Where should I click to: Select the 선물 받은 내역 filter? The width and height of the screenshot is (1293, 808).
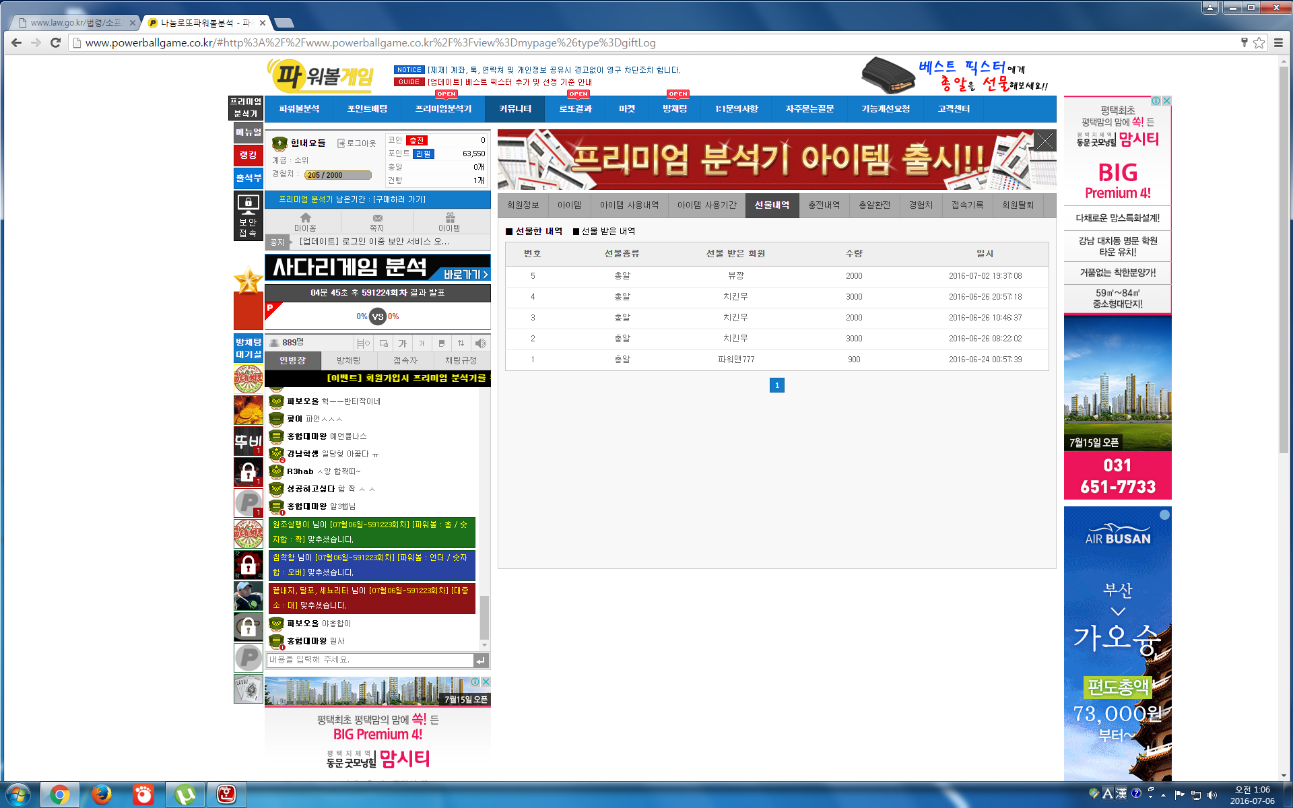pos(604,232)
